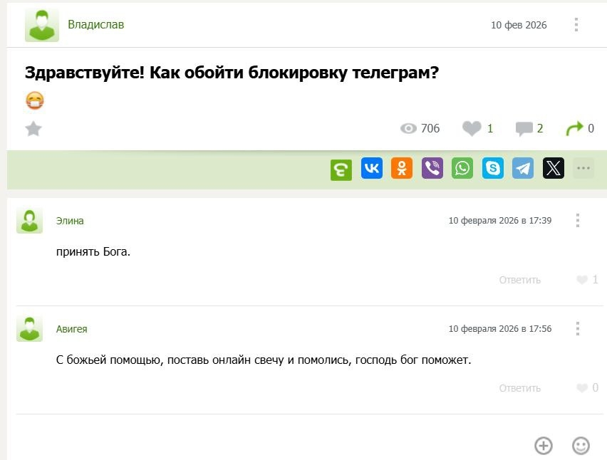Image resolution: width=607 pixels, height=460 pixels.
Task: Expand more sharing options with ellipsis button
Action: [x=583, y=169]
